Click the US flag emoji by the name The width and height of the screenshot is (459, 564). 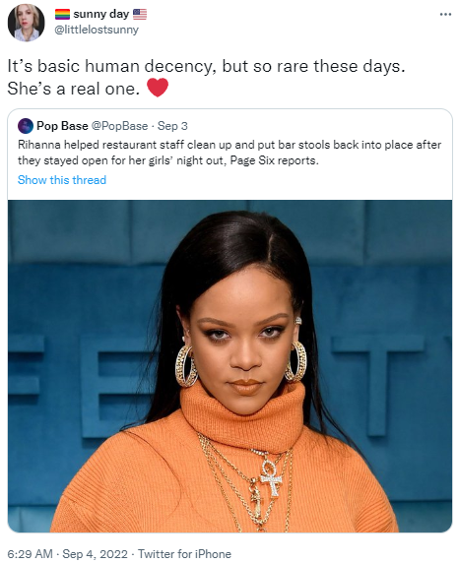pyautogui.click(x=140, y=14)
